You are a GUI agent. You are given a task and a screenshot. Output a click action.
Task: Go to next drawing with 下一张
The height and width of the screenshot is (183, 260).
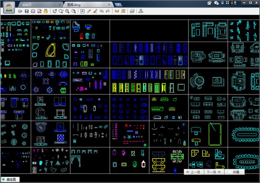click(214, 172)
